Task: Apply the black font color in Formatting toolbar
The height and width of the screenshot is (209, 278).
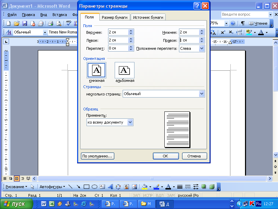Action: [261, 32]
